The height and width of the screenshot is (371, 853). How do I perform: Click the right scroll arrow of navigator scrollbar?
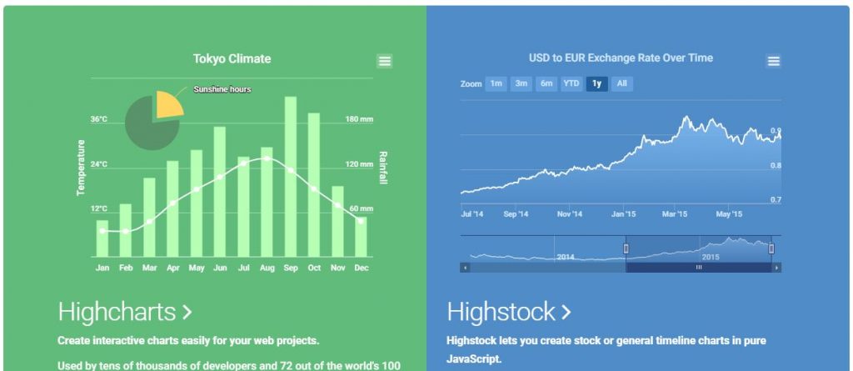click(x=776, y=268)
